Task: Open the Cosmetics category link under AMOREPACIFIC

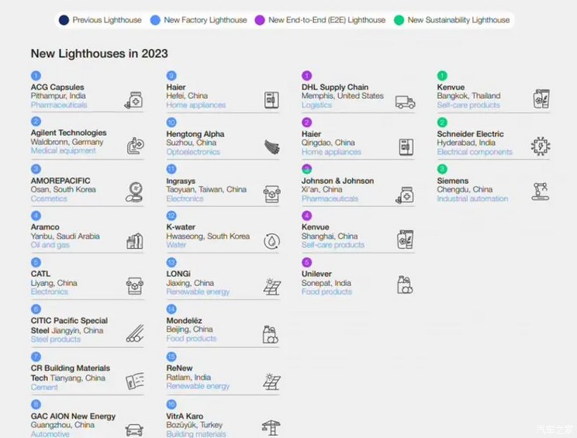Action: tap(49, 199)
